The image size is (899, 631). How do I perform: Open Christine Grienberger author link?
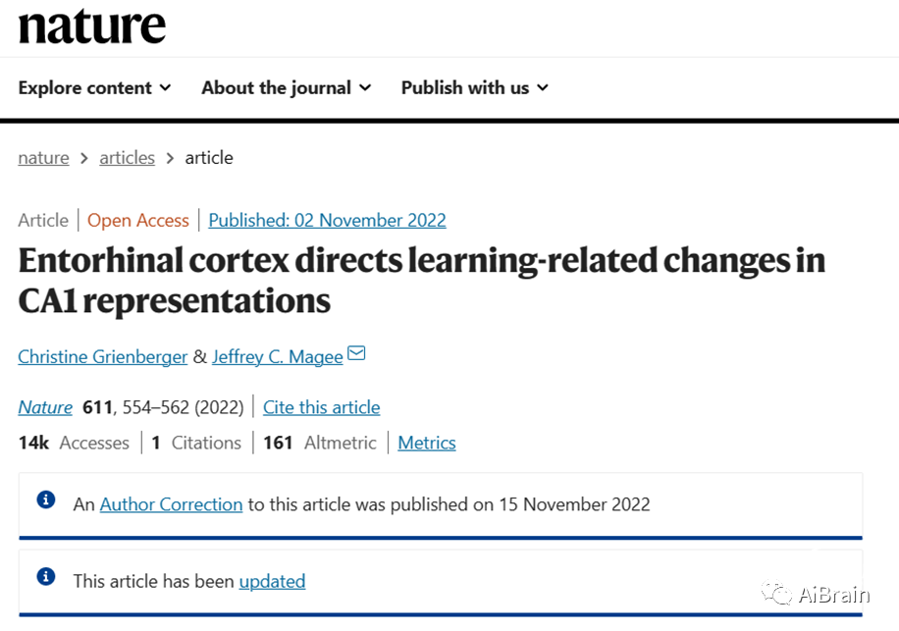coord(103,356)
